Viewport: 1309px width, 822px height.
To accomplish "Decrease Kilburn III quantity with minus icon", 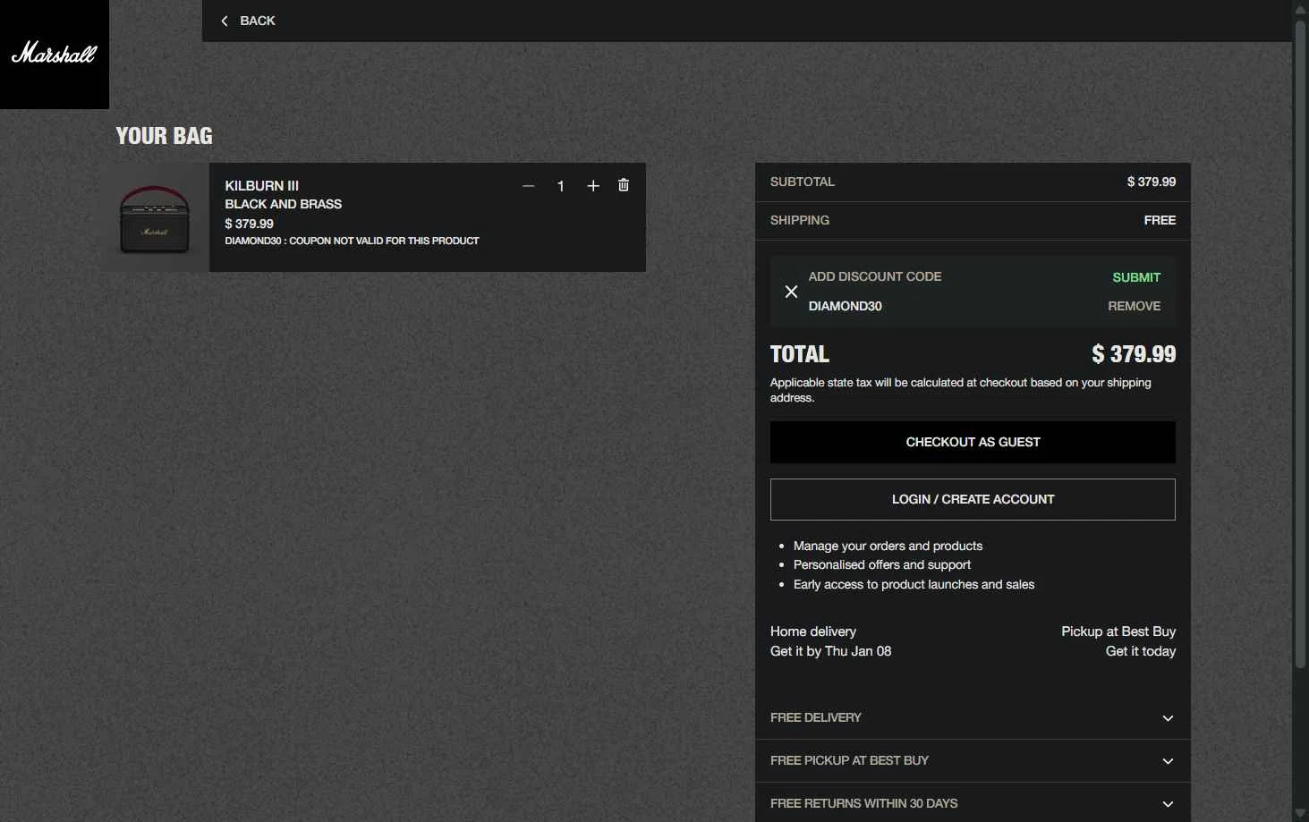I will coord(529,186).
